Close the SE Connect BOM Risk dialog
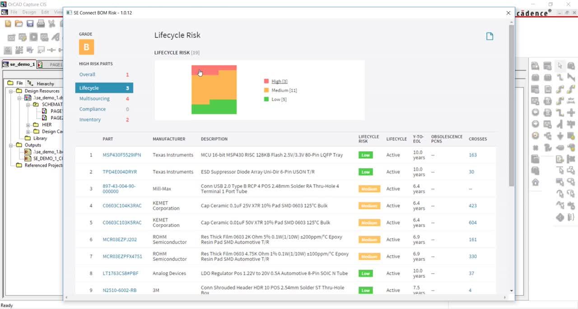The image size is (578, 309). tap(508, 13)
